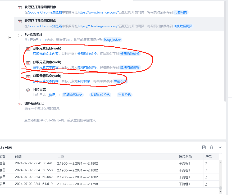Click add command plus prompt
Viewport: 232px width, 195px height.
pyautogui.click(x=58, y=120)
